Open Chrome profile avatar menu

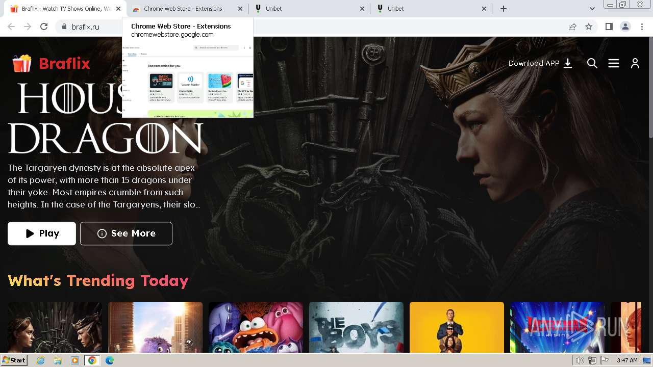coord(625,27)
